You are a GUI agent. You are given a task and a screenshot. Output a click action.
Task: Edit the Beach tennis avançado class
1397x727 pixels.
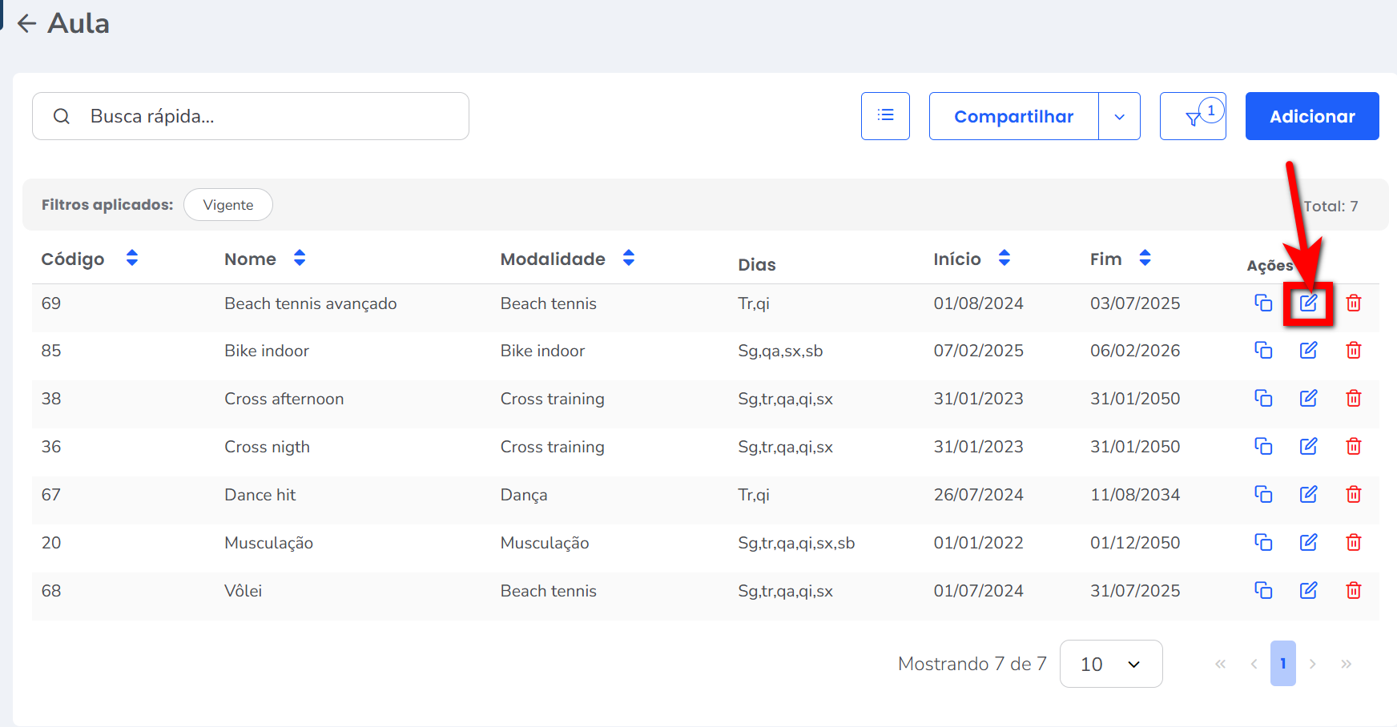tap(1308, 303)
